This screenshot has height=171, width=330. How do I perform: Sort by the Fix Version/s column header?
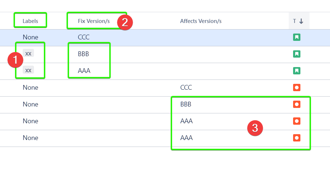coord(94,21)
